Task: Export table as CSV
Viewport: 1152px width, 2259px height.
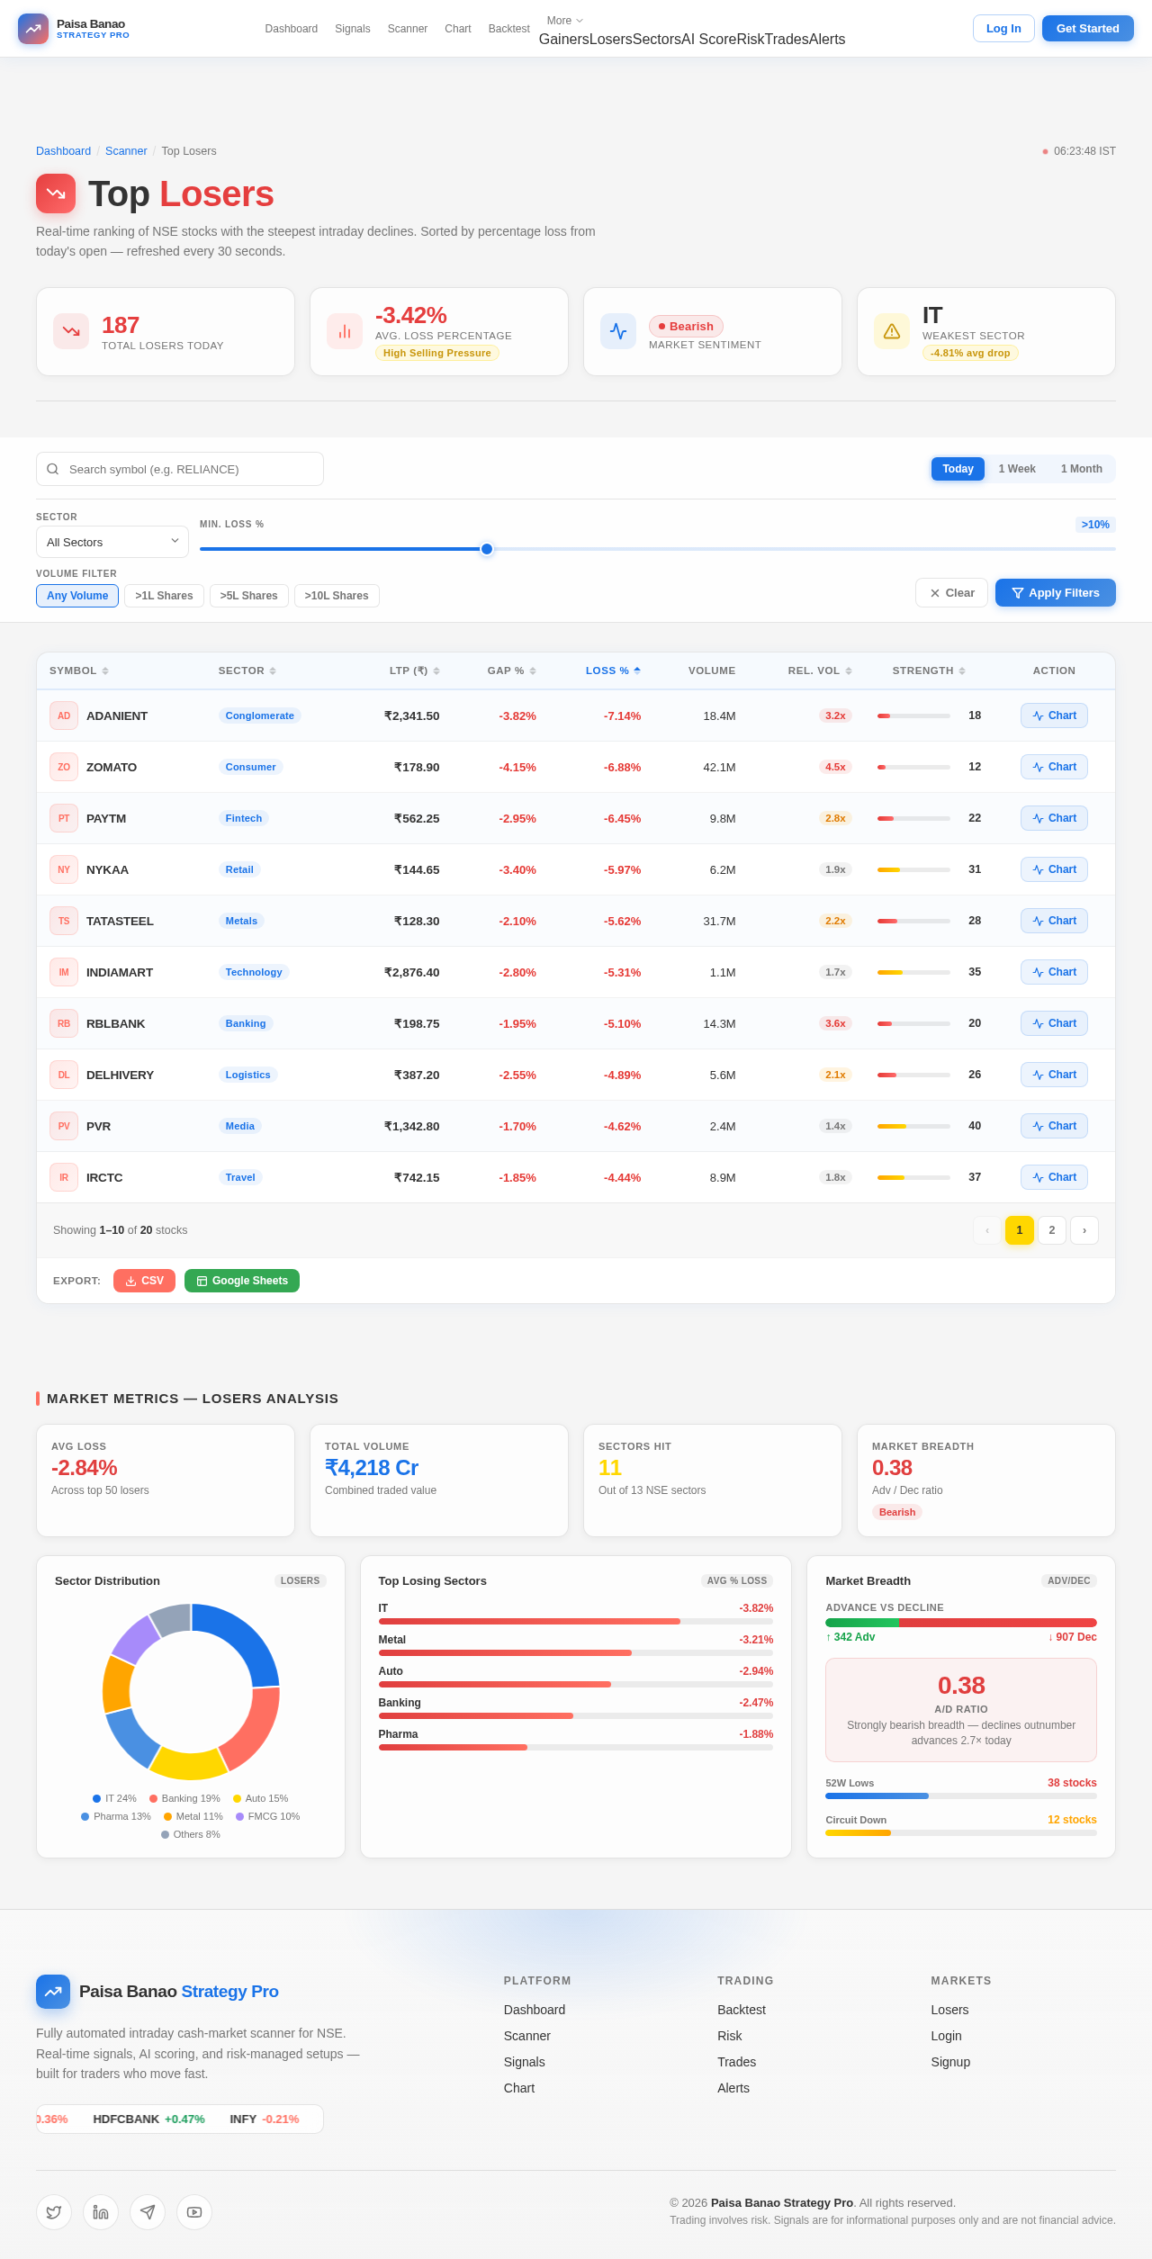Action: [144, 1281]
